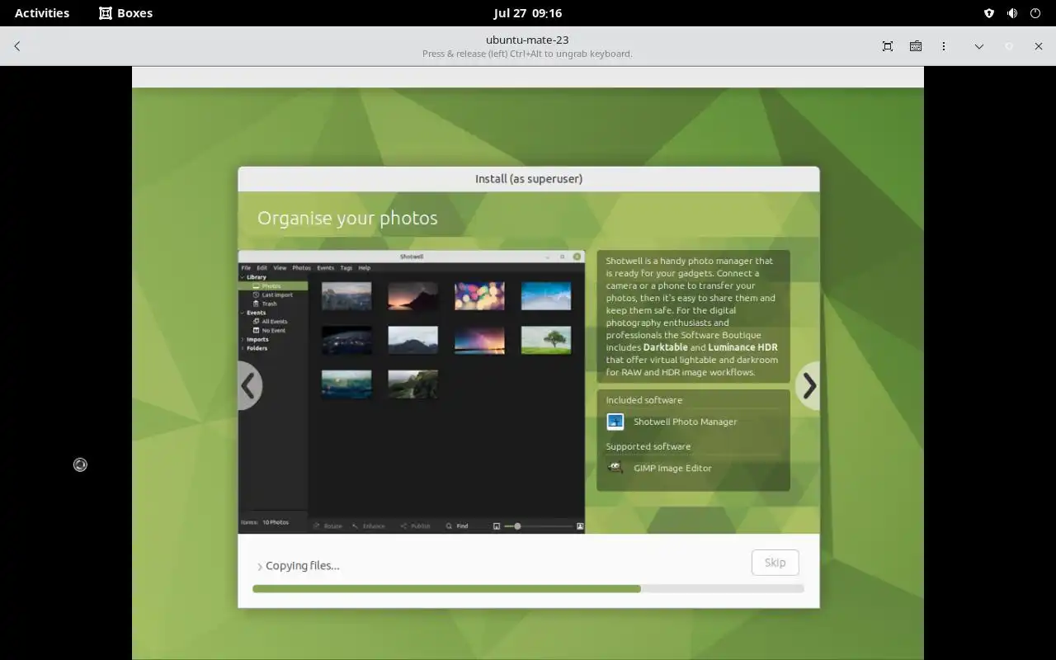Click the Shotwell Photo Manager label
1056x660 pixels.
686,422
